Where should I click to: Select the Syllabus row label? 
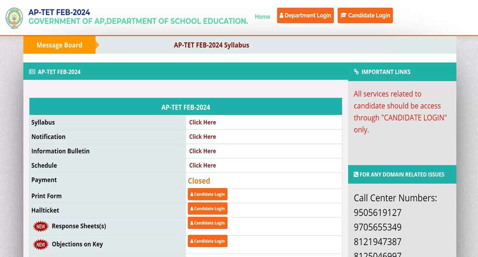[43, 123]
